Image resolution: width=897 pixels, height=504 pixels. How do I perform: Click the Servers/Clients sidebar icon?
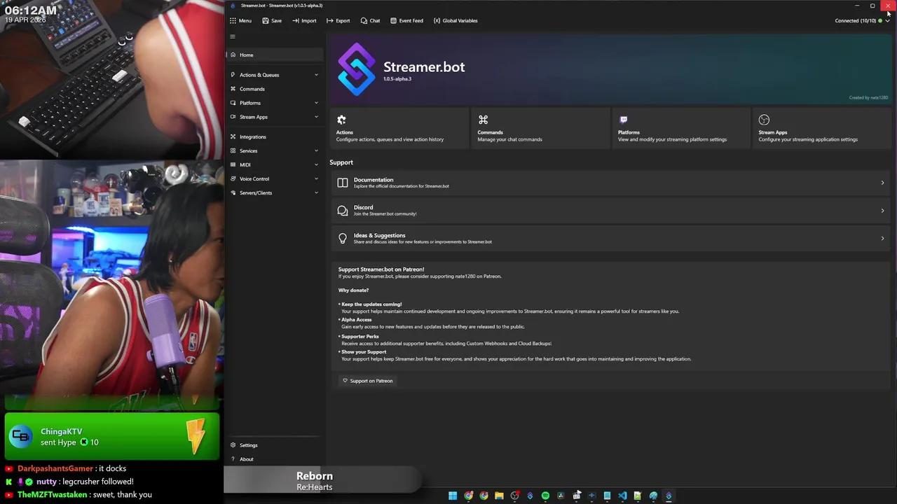233,192
